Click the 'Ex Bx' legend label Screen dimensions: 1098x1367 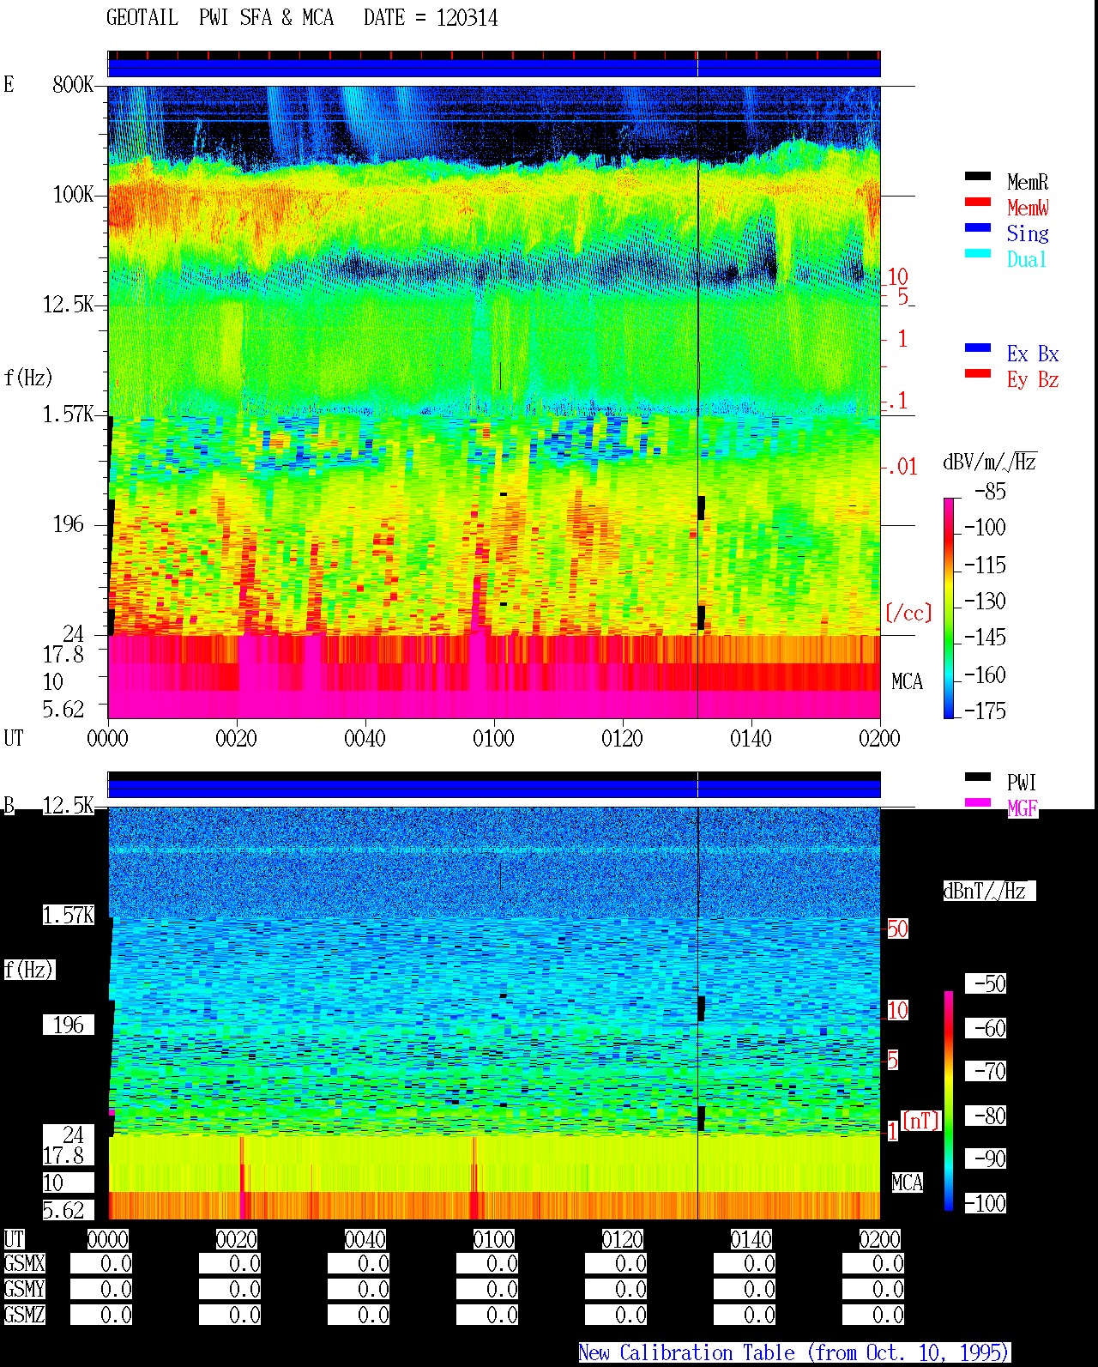[1033, 354]
